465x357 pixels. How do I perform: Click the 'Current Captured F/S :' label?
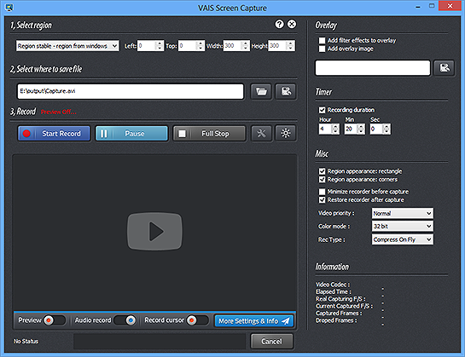point(345,306)
